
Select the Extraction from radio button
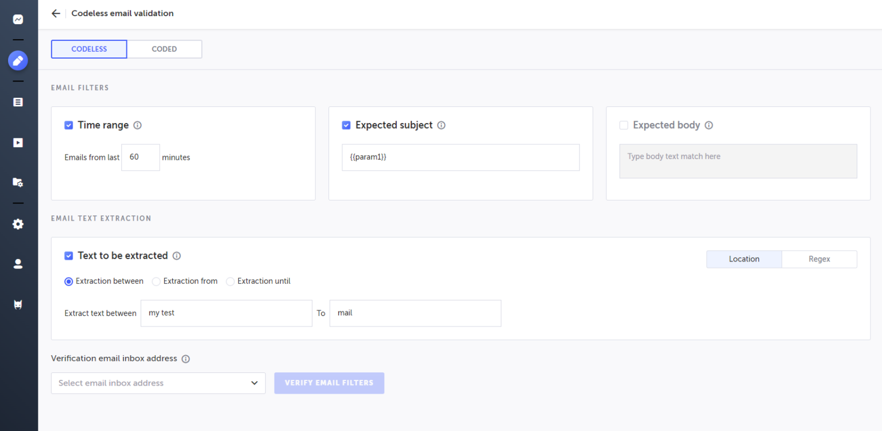point(156,281)
